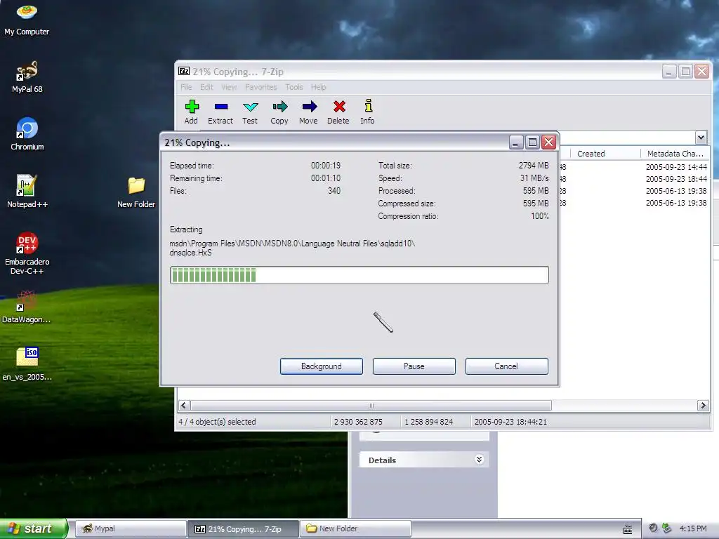719x539 pixels.
Task: Select the New Folder desktop icon
Action: (x=136, y=192)
